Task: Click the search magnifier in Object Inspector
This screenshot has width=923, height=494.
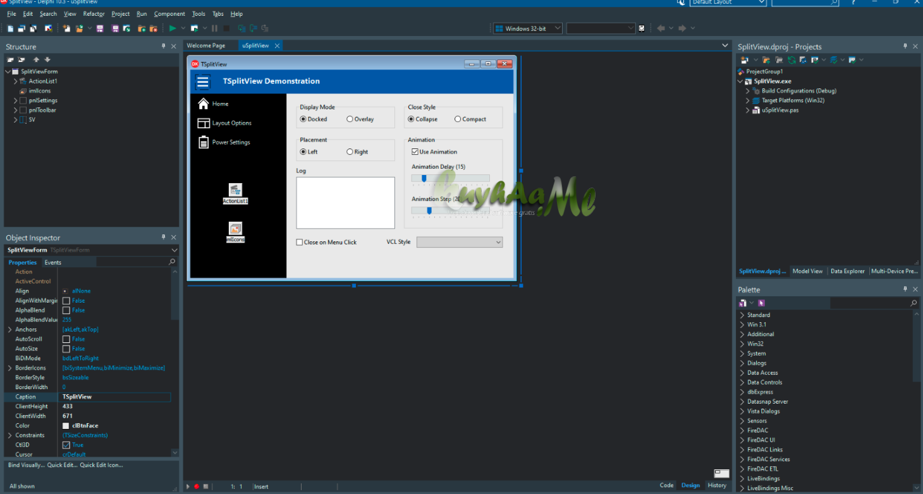Action: click(x=172, y=262)
